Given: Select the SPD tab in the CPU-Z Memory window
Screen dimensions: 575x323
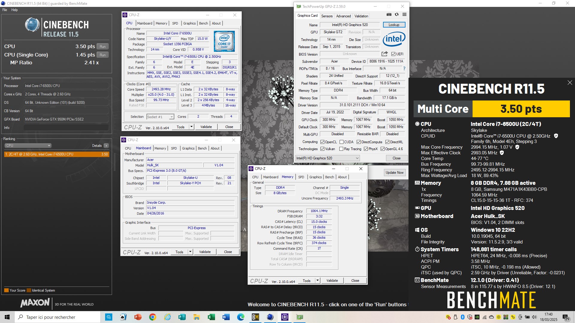Looking at the screenshot, I should coord(301,177).
